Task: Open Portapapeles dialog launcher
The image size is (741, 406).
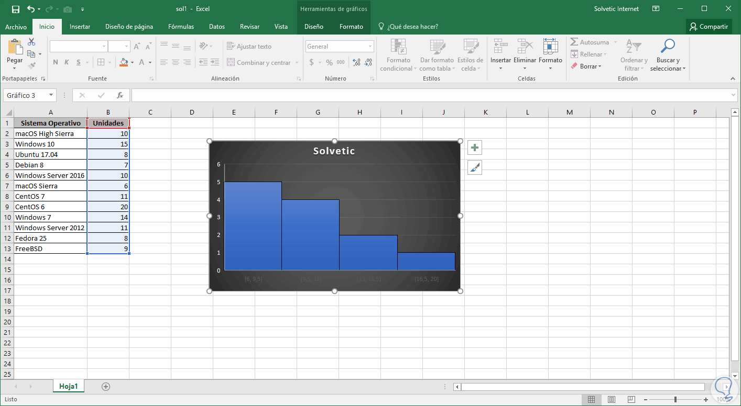Action: (x=43, y=78)
